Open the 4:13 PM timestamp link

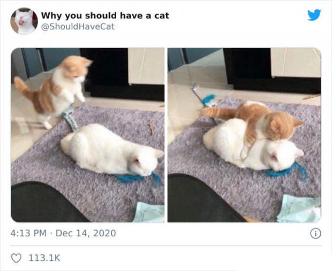point(28,234)
